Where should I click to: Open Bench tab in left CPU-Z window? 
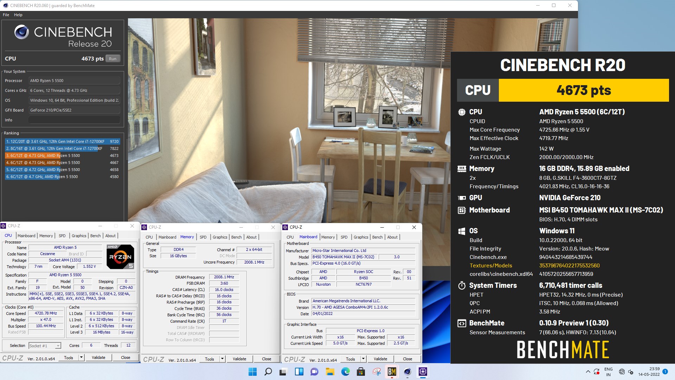[95, 236]
